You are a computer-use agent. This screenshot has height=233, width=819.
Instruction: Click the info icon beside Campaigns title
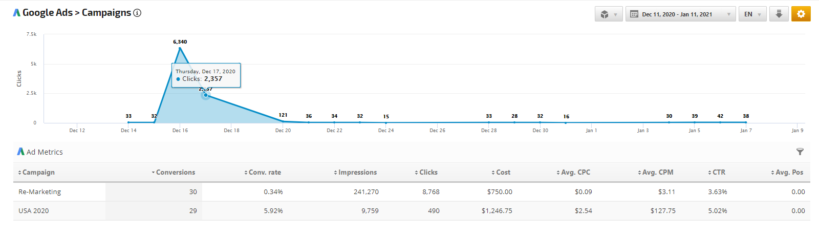pos(137,13)
